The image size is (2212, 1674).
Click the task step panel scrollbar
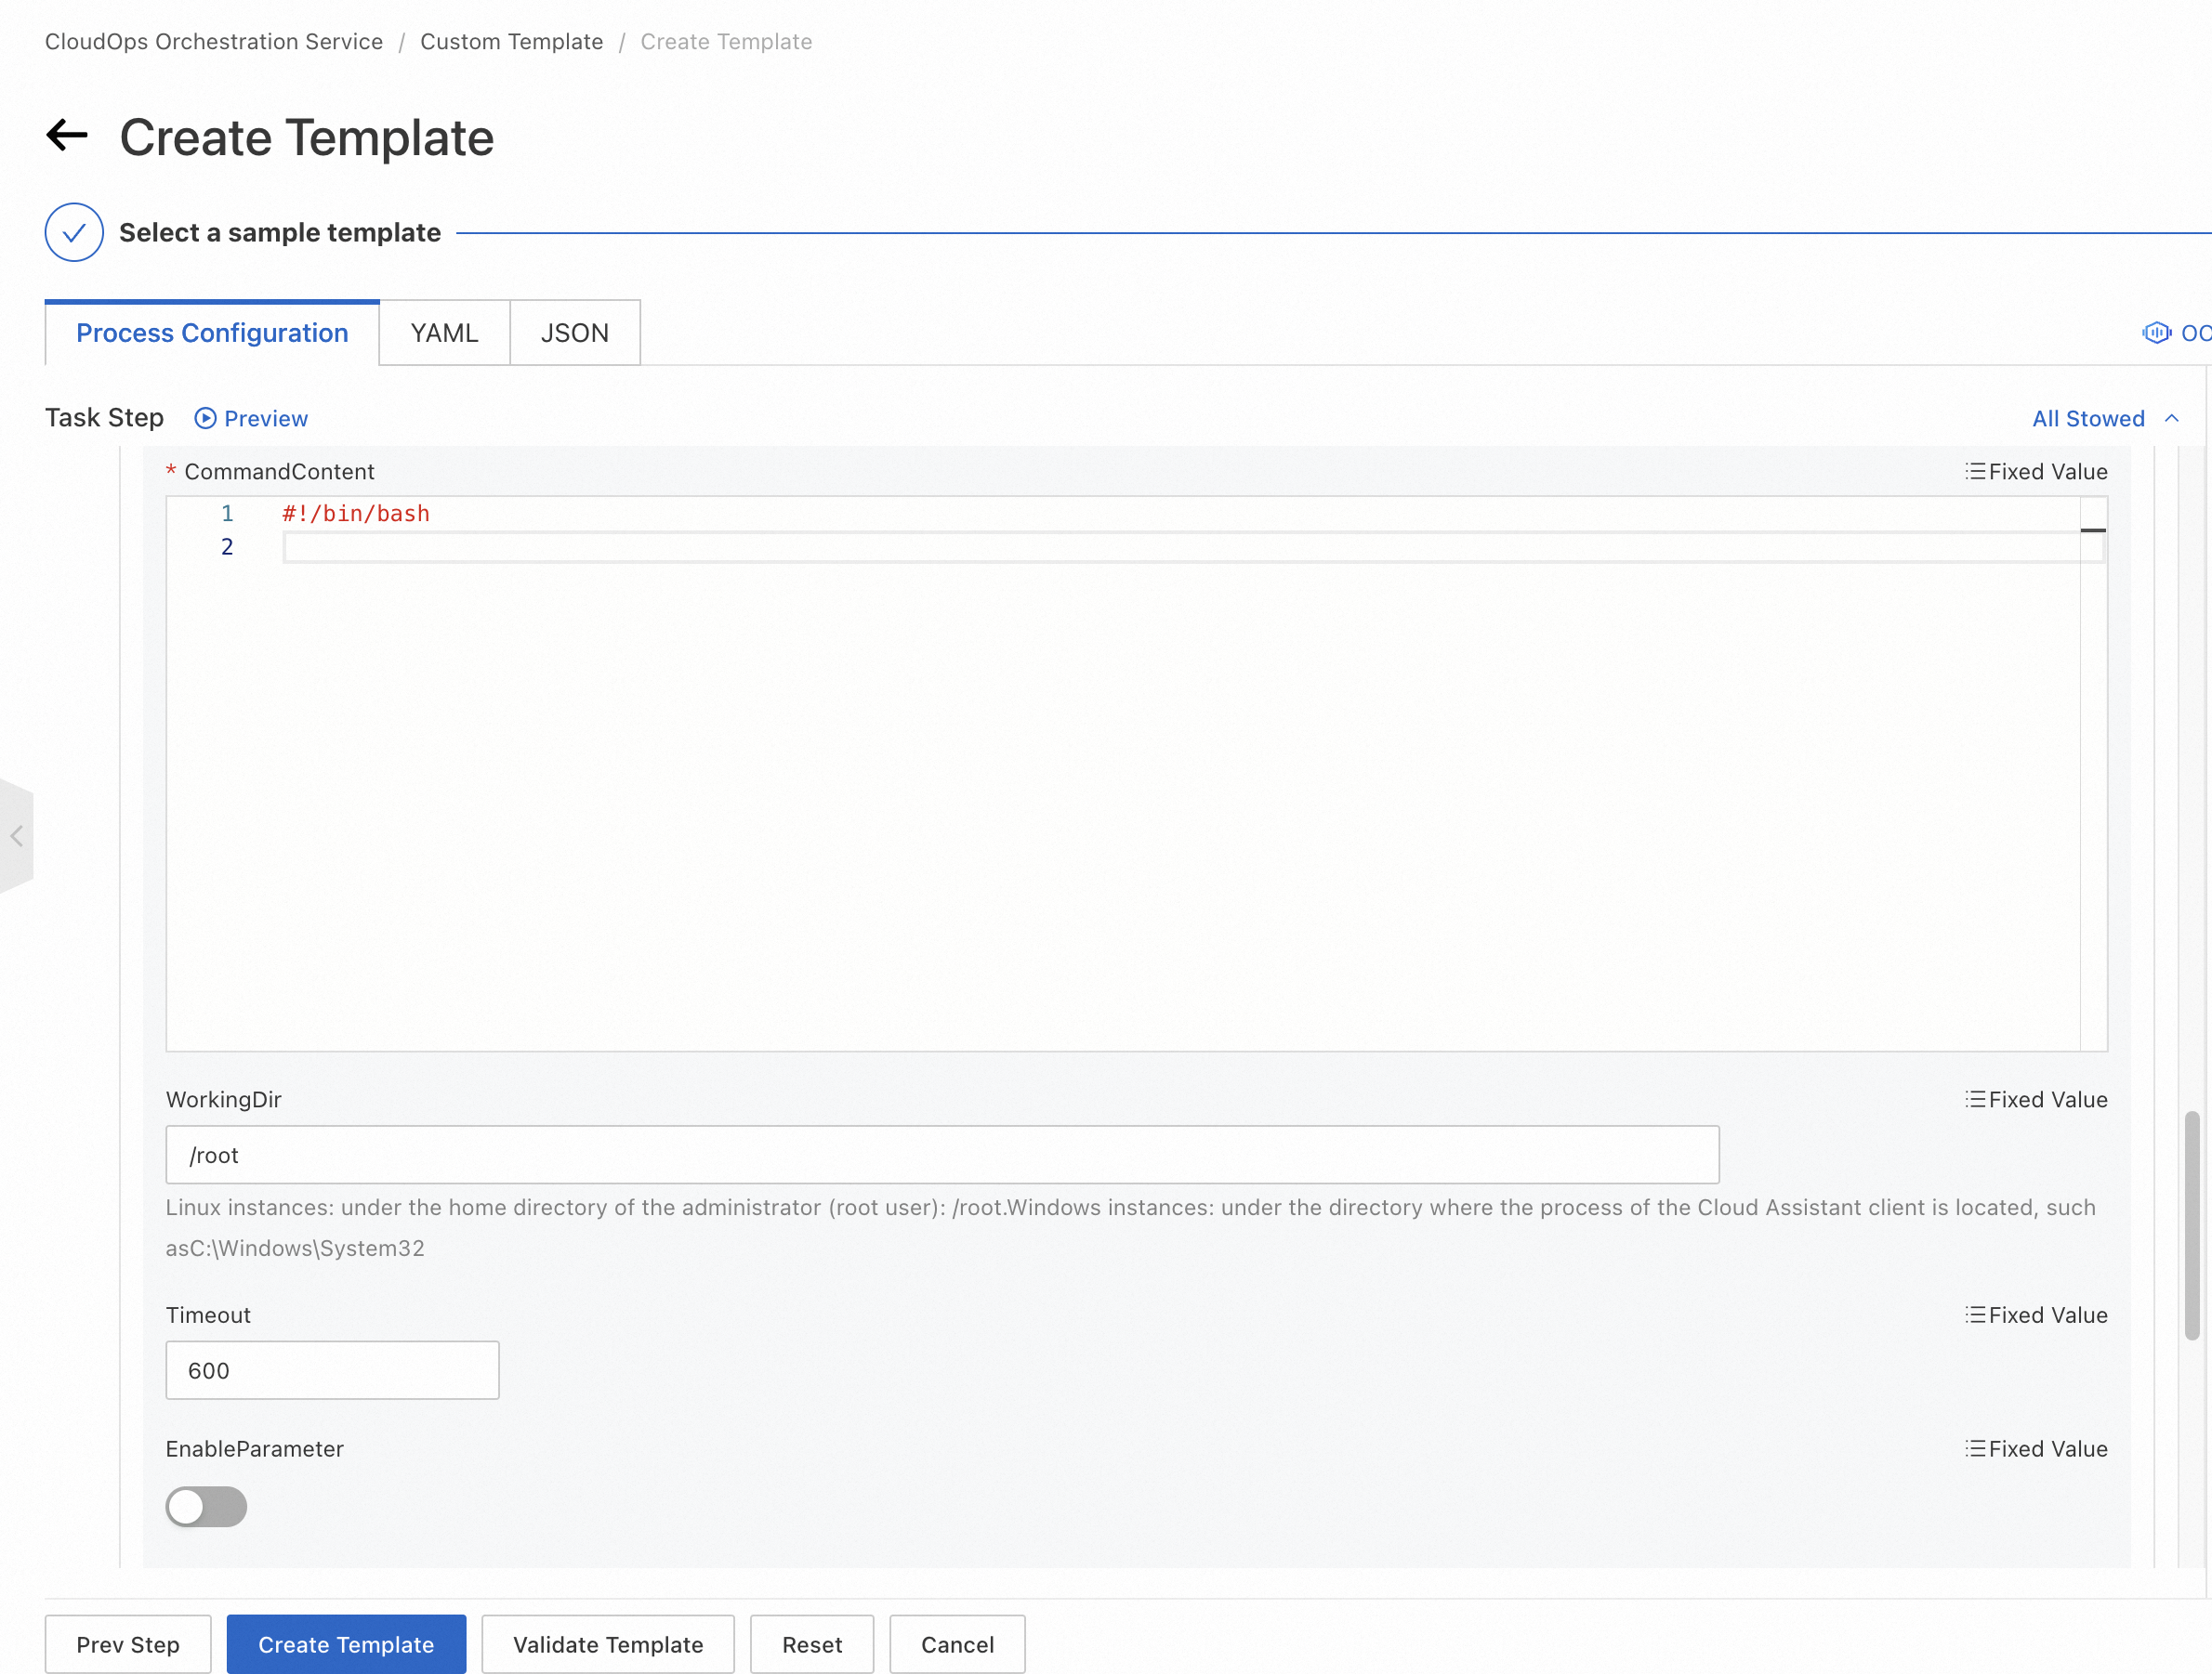(x=2191, y=1224)
